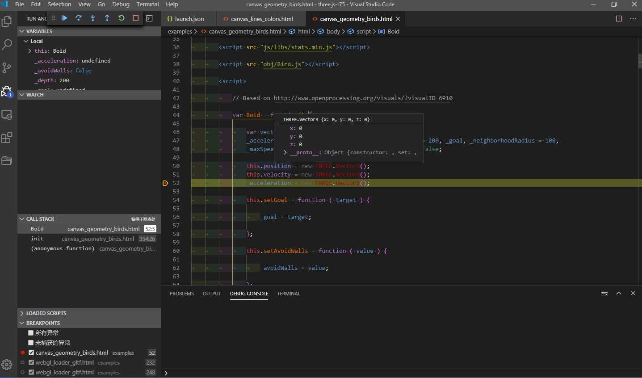Expand the LOADED SCRIPTS section
Viewport: 642px width, 378px height.
(89, 313)
